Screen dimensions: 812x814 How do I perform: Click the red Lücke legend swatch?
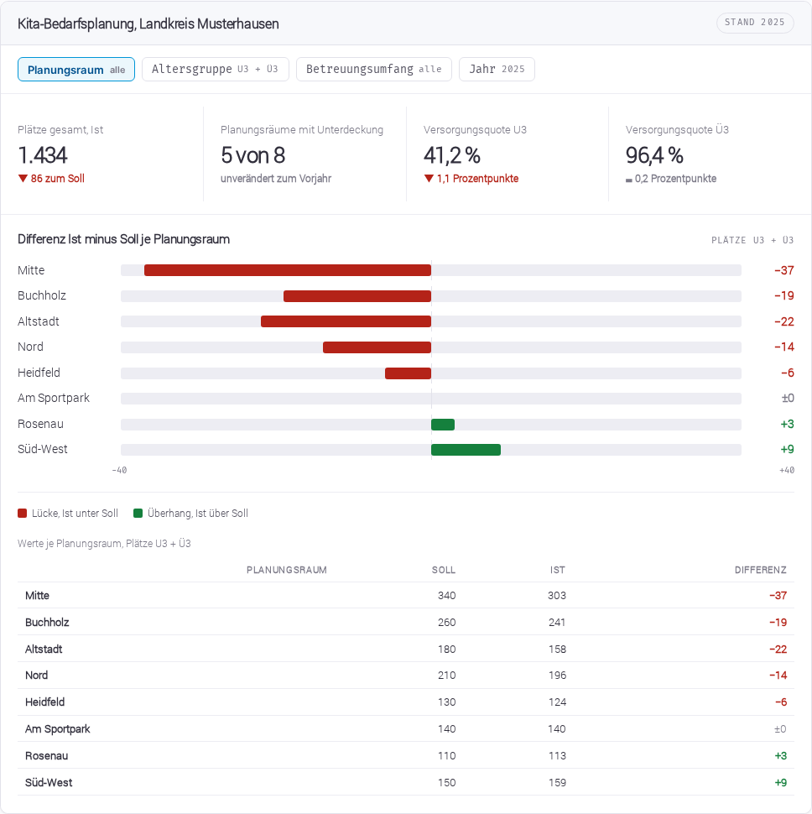[23, 514]
